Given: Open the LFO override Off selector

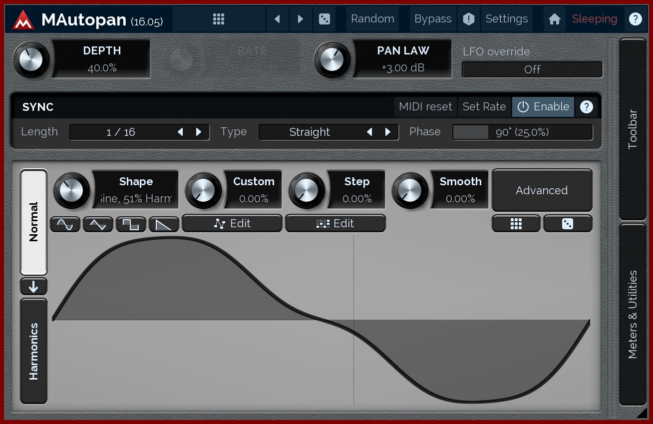Looking at the screenshot, I should (x=532, y=69).
